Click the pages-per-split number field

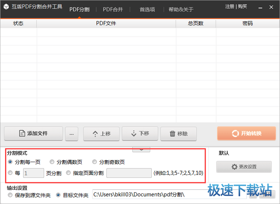[x=34, y=173]
